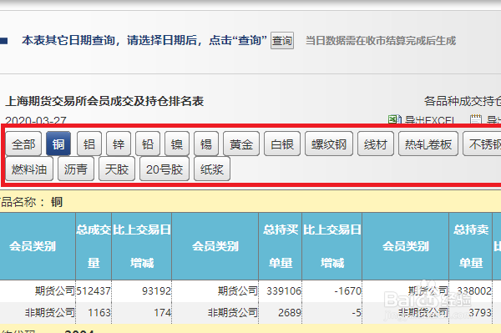The image size is (501, 333).
Task: View the 热轧卷板 hot-rolled coil tab
Action: 428,144
